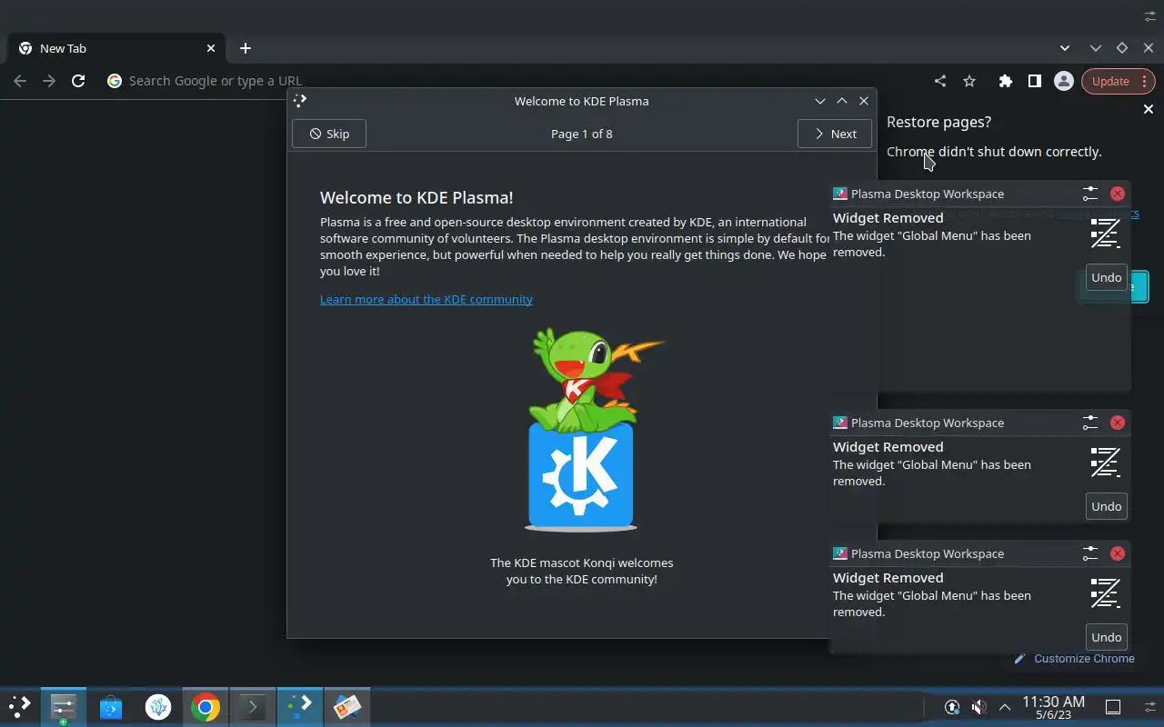The height and width of the screenshot is (727, 1164).
Task: Share this page from the Chrome toolbar
Action: click(x=940, y=81)
